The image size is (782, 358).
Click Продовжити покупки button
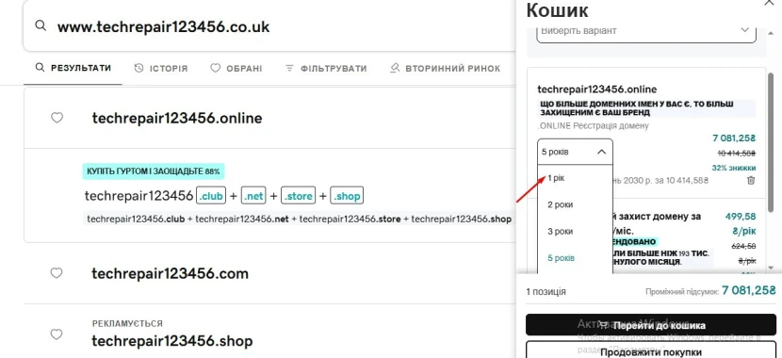pos(651,351)
